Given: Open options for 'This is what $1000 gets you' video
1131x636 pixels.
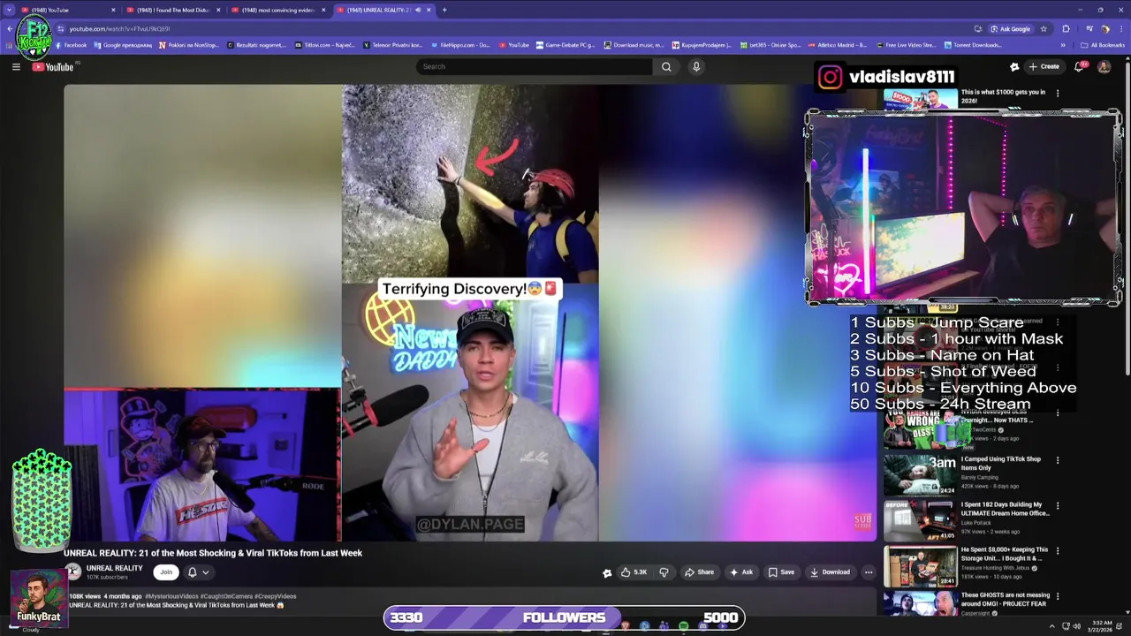Looking at the screenshot, I should 1058,93.
